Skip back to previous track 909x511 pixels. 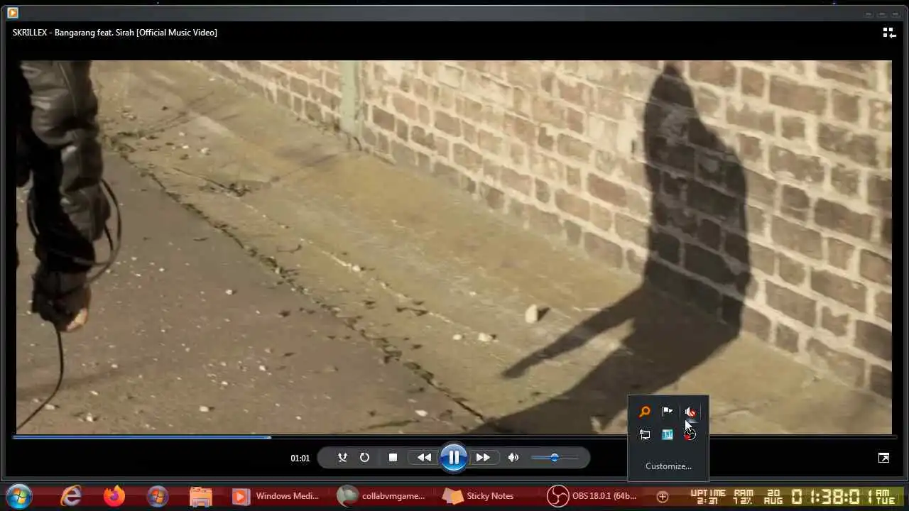424,458
